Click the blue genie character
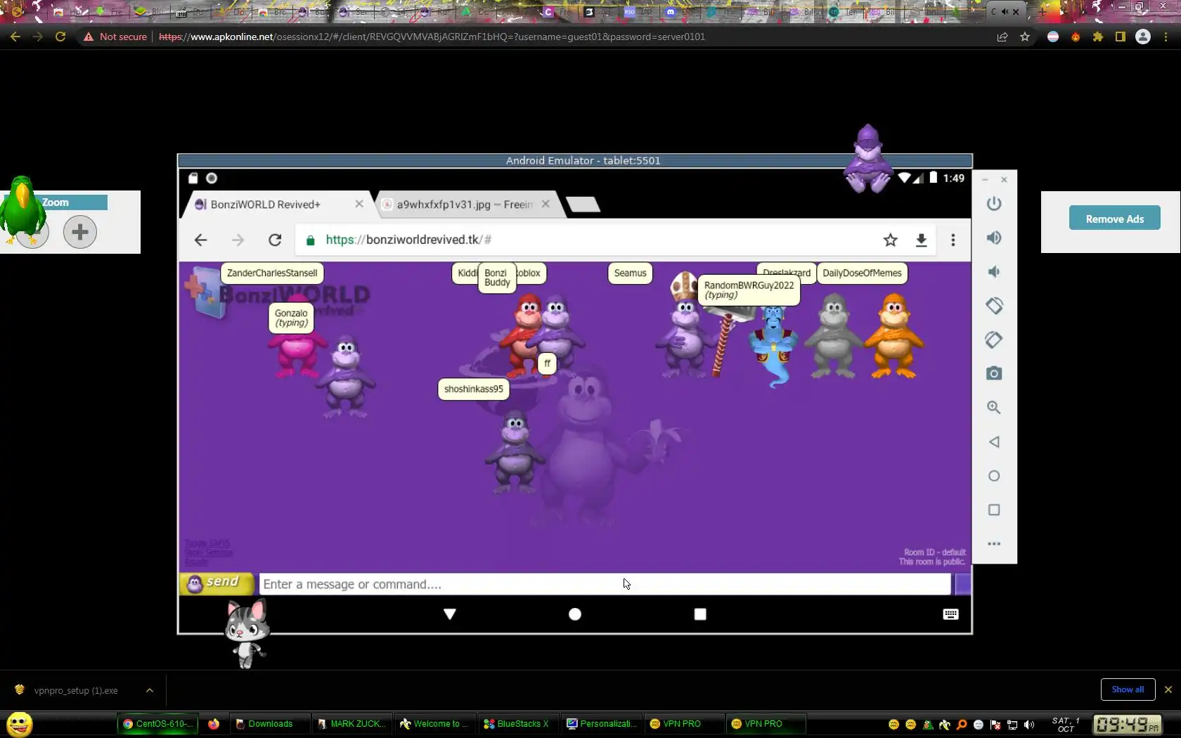Viewport: 1181px width, 738px height. click(773, 346)
